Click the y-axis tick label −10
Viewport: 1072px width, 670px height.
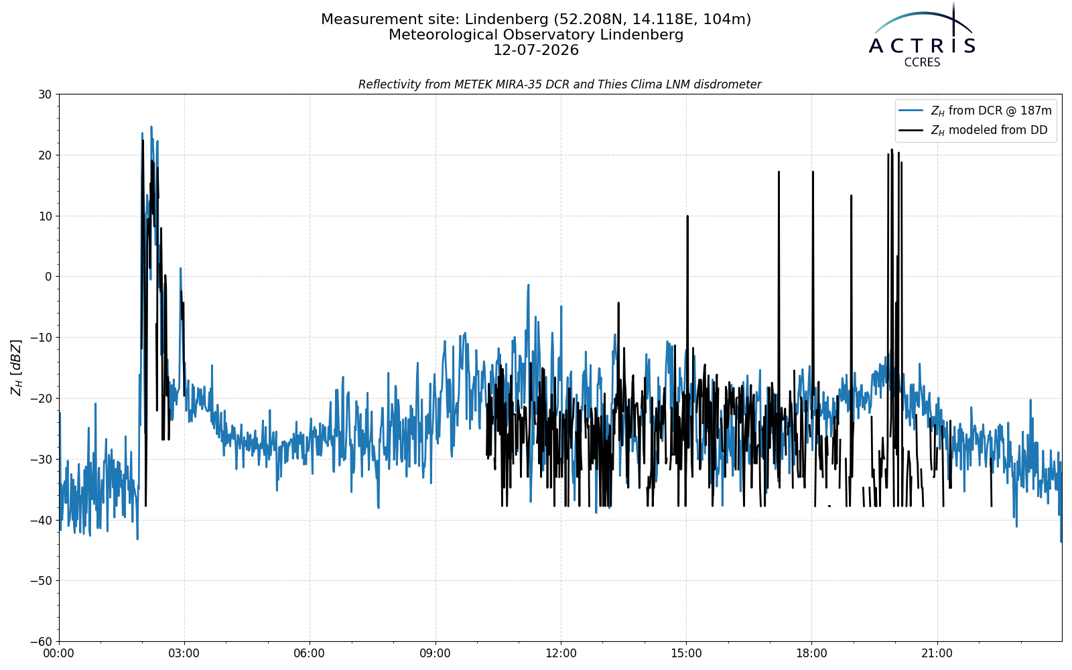coord(40,338)
